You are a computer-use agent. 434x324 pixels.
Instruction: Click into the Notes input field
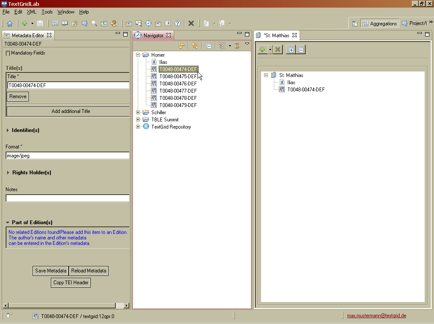67,198
